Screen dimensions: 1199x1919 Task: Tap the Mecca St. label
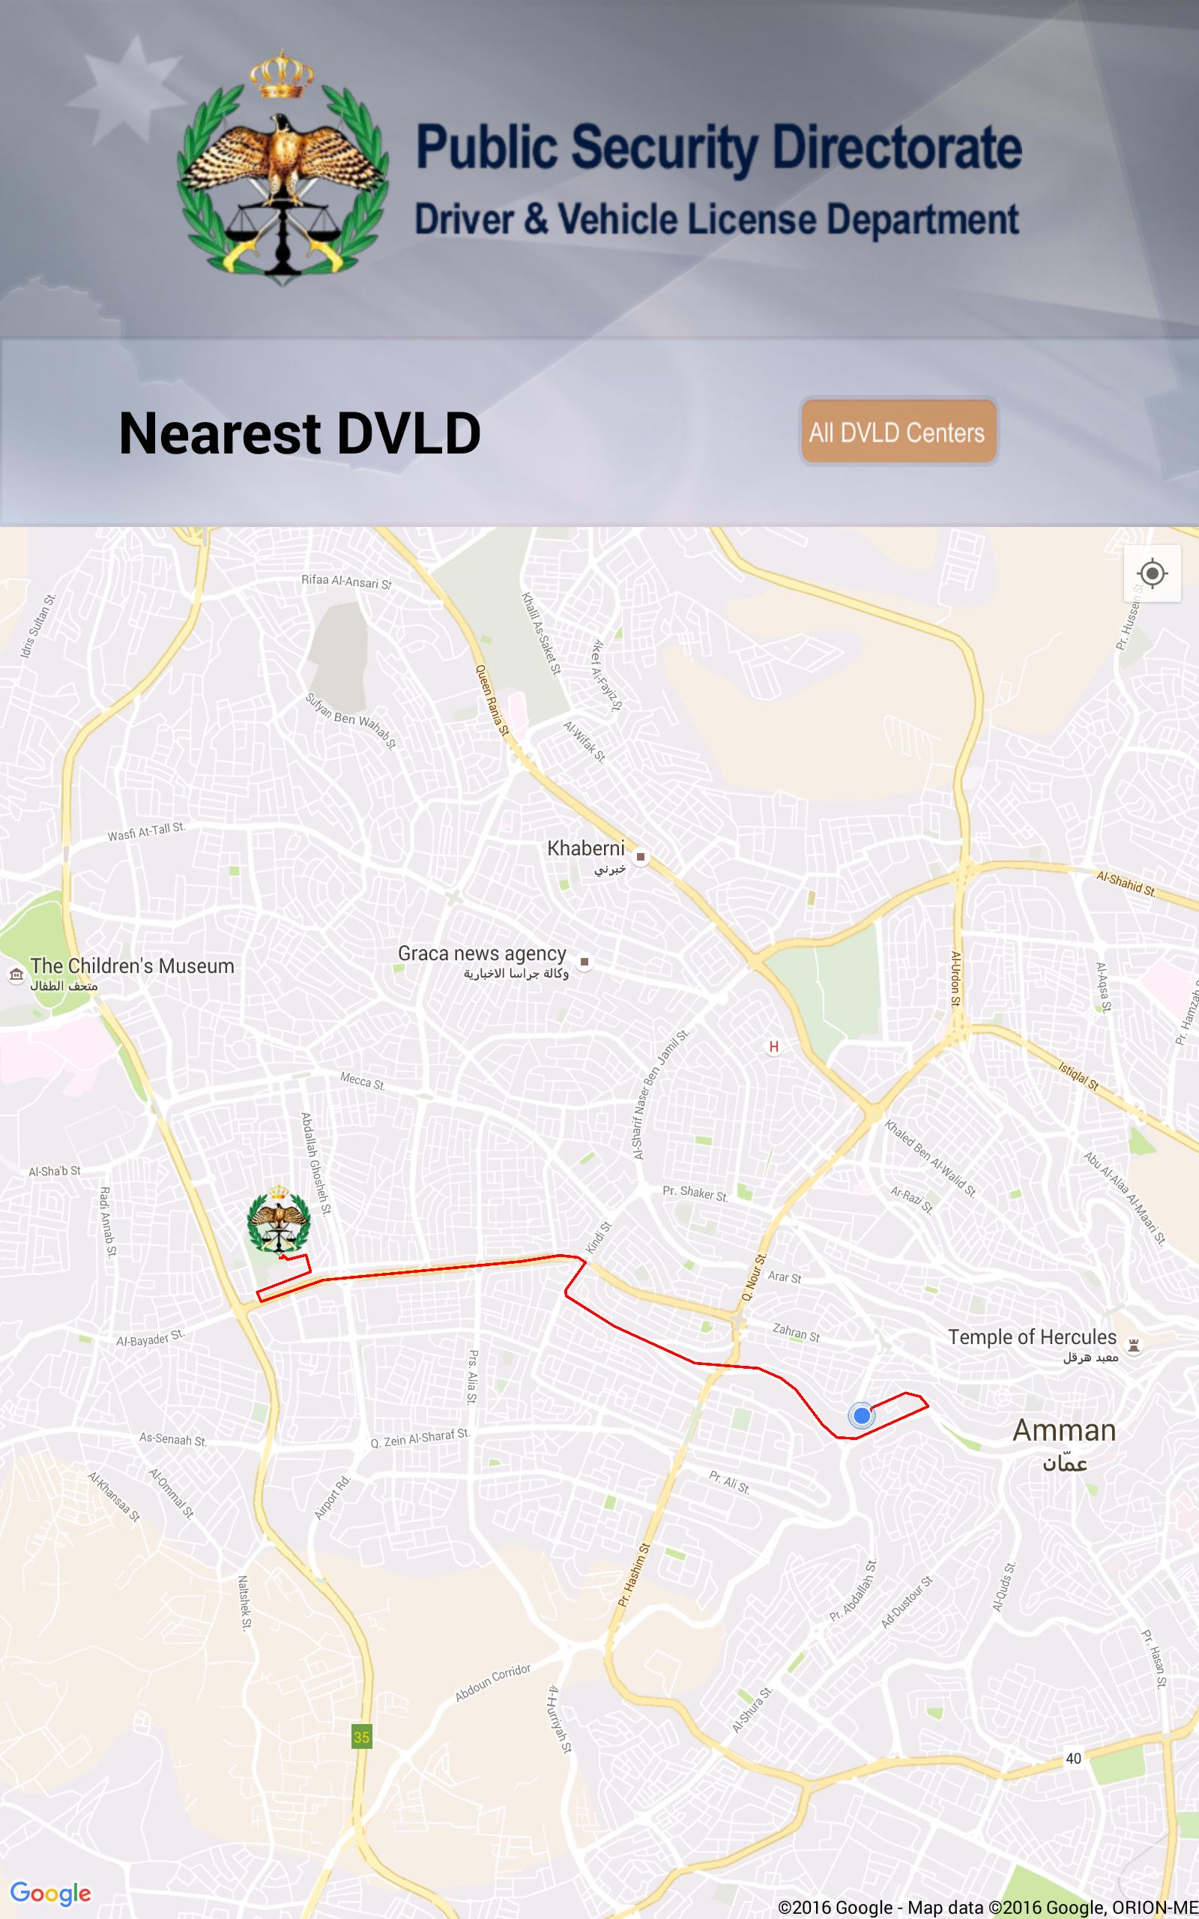(363, 1081)
